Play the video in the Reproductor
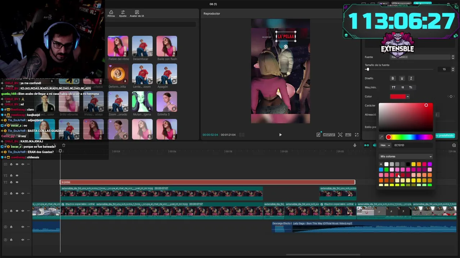The width and height of the screenshot is (460, 258). click(280, 135)
